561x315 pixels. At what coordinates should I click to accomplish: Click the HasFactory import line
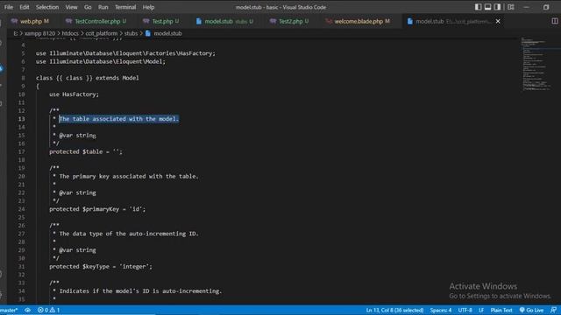coord(125,53)
